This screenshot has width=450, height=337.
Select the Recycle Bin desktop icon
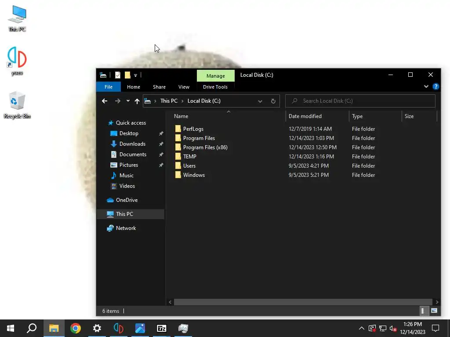(17, 105)
